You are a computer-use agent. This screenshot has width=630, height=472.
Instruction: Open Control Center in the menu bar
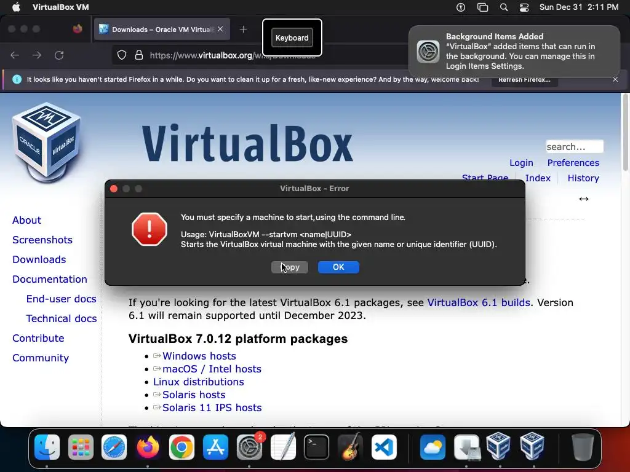(524, 7)
